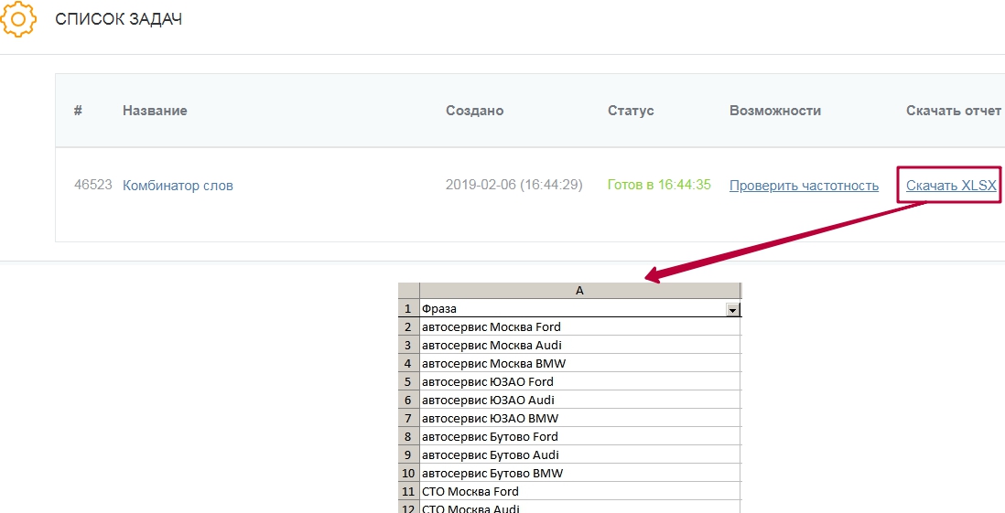Select cell автосервис ЮЗАО Audi
This screenshot has width=1005, height=513.
click(579, 400)
